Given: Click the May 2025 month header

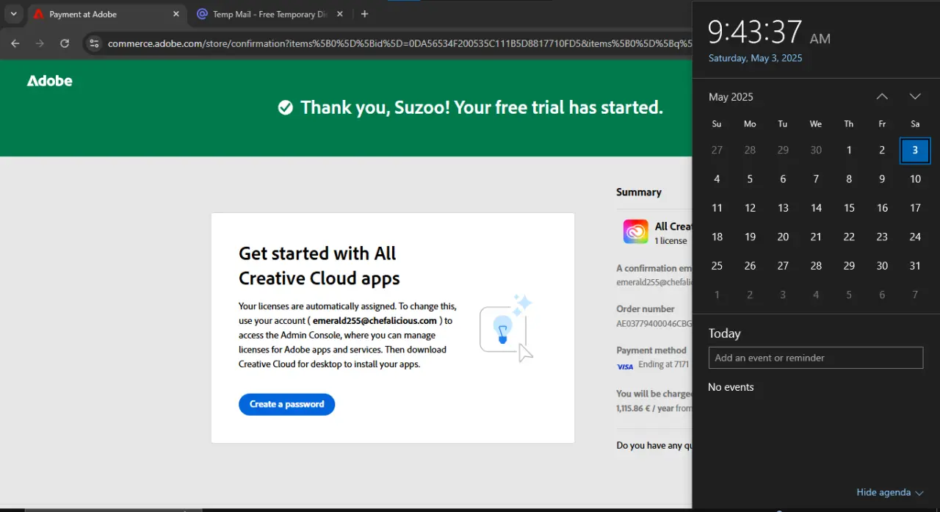Looking at the screenshot, I should 731,97.
